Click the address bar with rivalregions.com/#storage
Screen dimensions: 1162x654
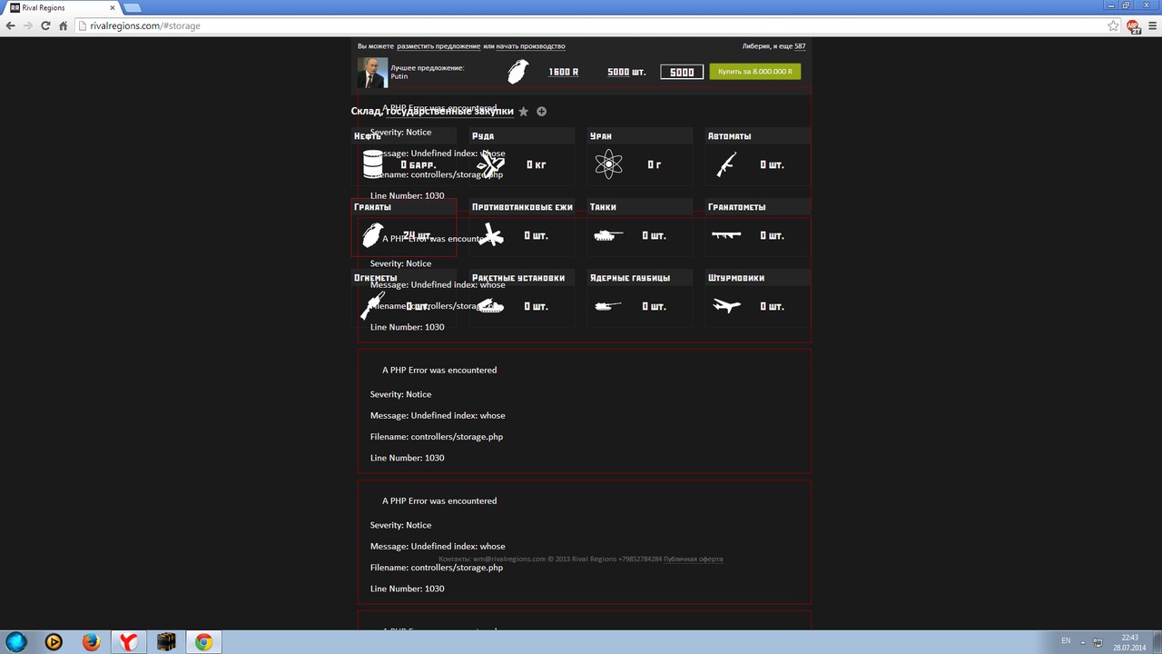(590, 26)
